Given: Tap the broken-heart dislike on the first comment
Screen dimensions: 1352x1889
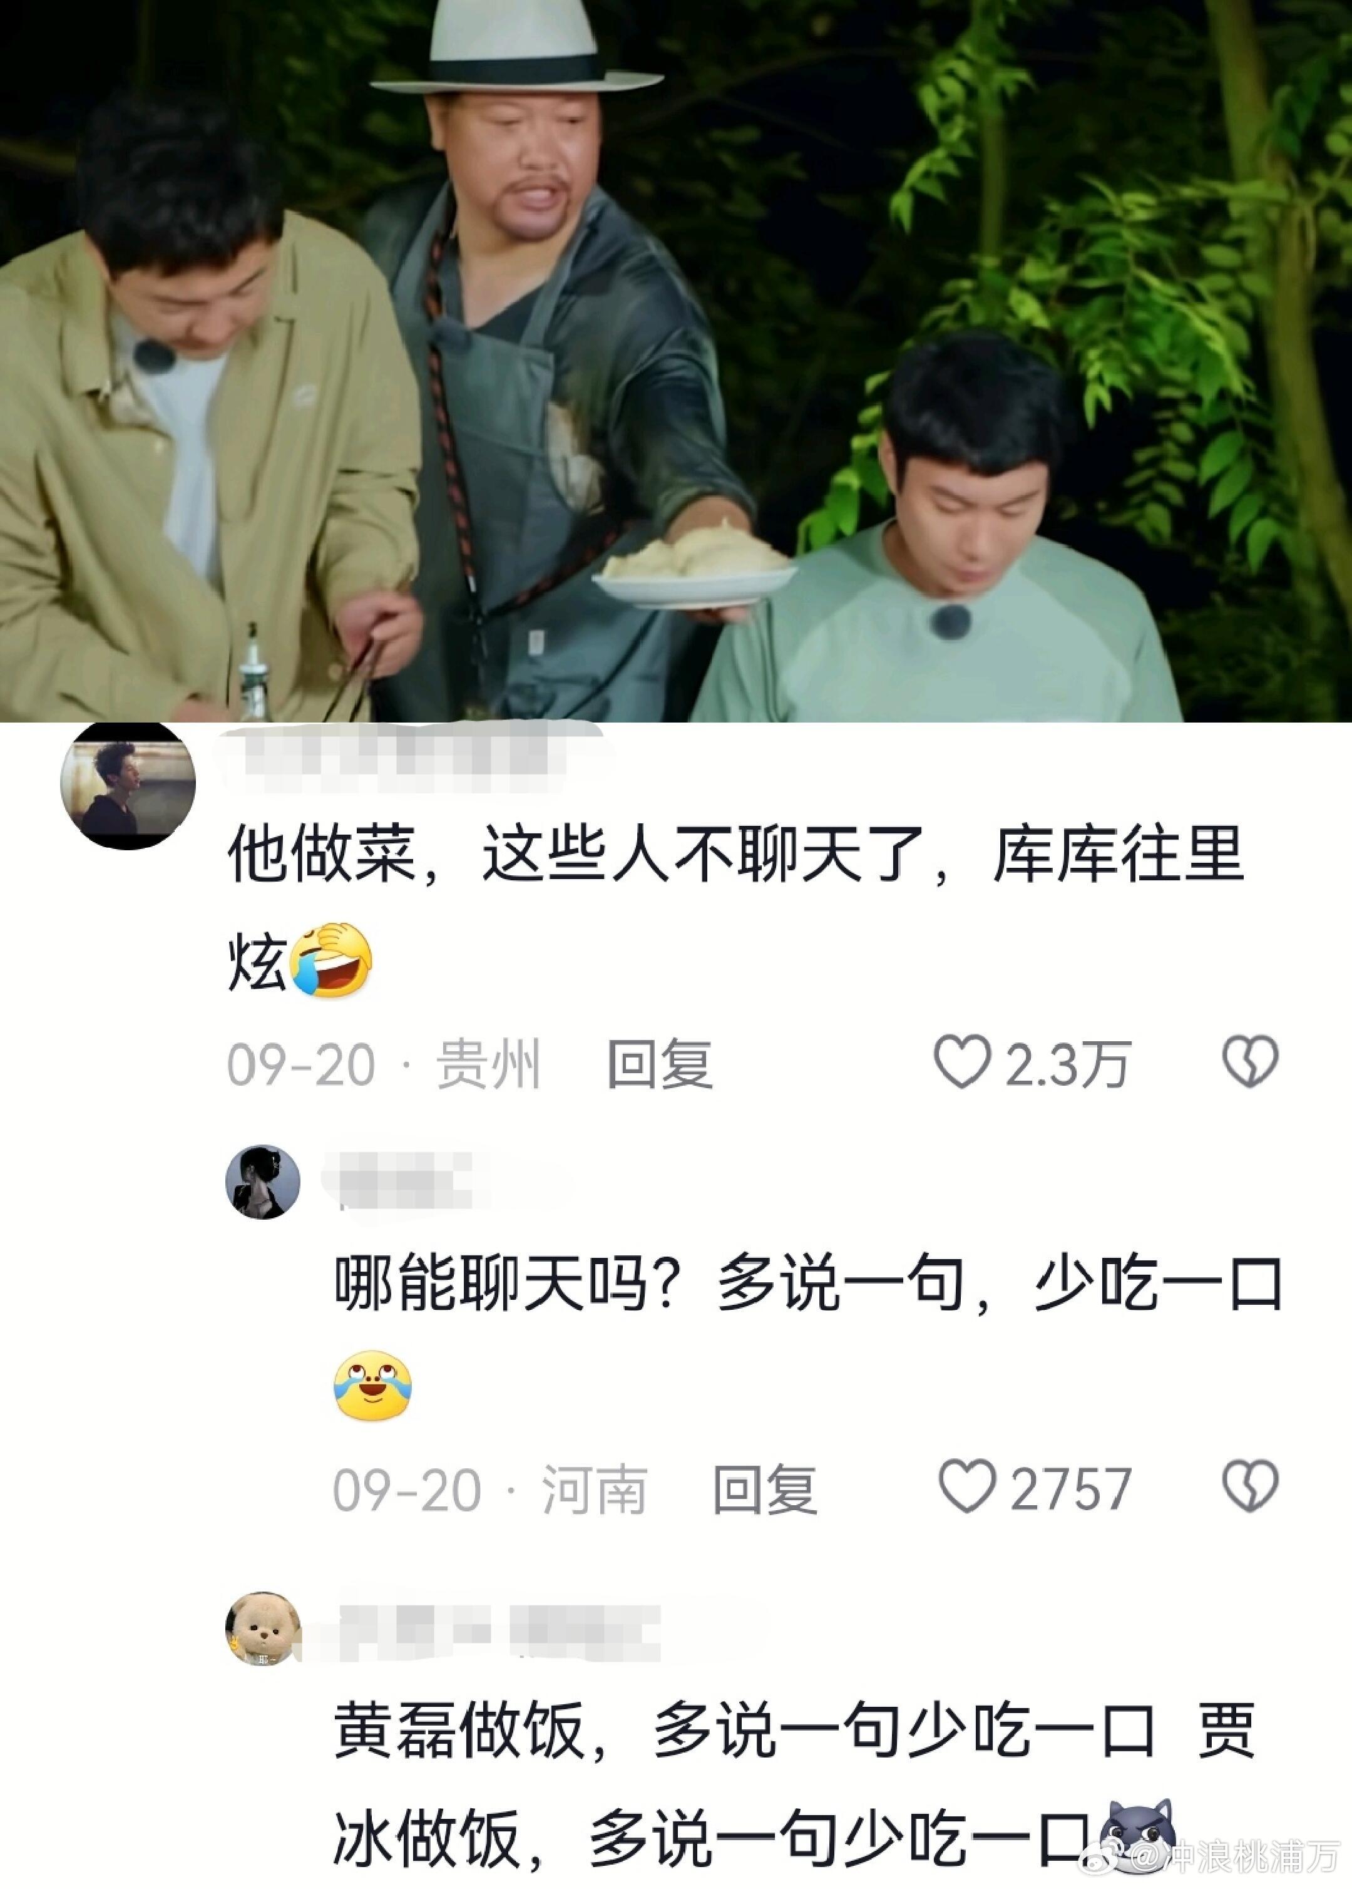Looking at the screenshot, I should click(x=1249, y=1061).
